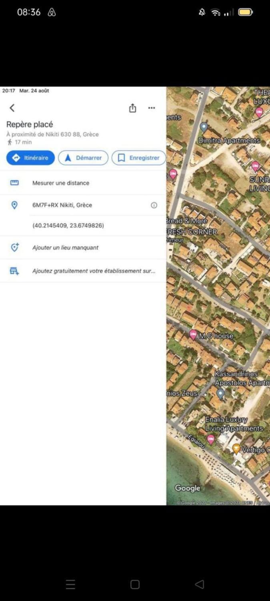
Task: Tap the Enalia Luxury Living Apartments pin
Action: (x=211, y=439)
